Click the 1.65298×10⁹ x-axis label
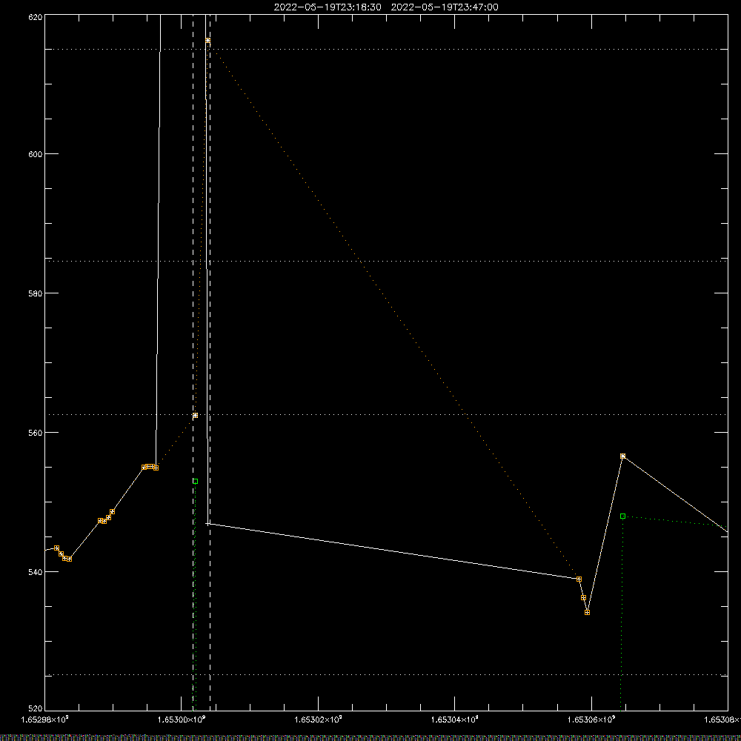This screenshot has width=741, height=741. point(45,720)
